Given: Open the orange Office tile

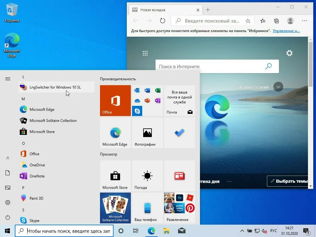Looking at the screenshot, I should [x=115, y=101].
